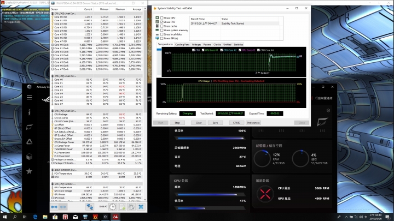Open File Explorer from taskbar
The image size is (394, 221).
pyautogui.click(x=45, y=217)
